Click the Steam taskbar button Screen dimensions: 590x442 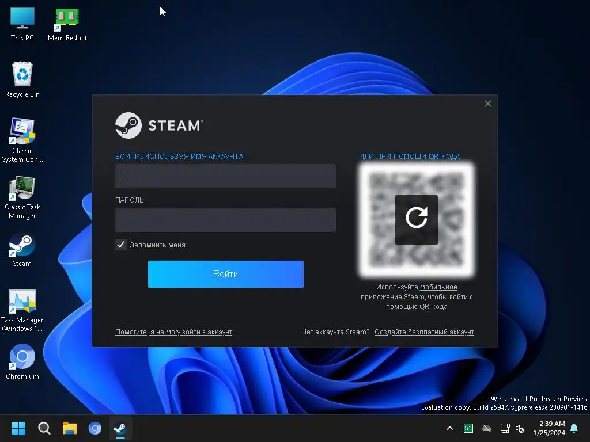pos(120,428)
